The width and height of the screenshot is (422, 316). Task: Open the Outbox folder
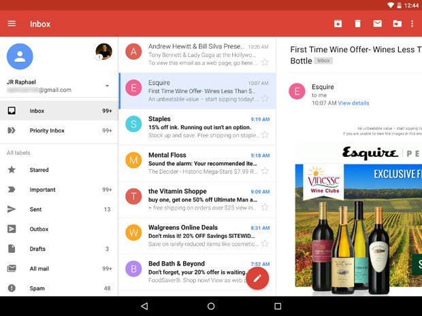click(59, 229)
